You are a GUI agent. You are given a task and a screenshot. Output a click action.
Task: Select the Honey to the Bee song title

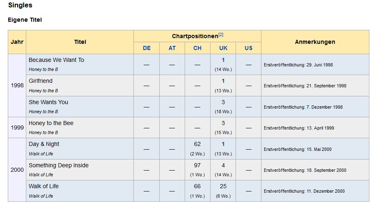click(x=51, y=123)
